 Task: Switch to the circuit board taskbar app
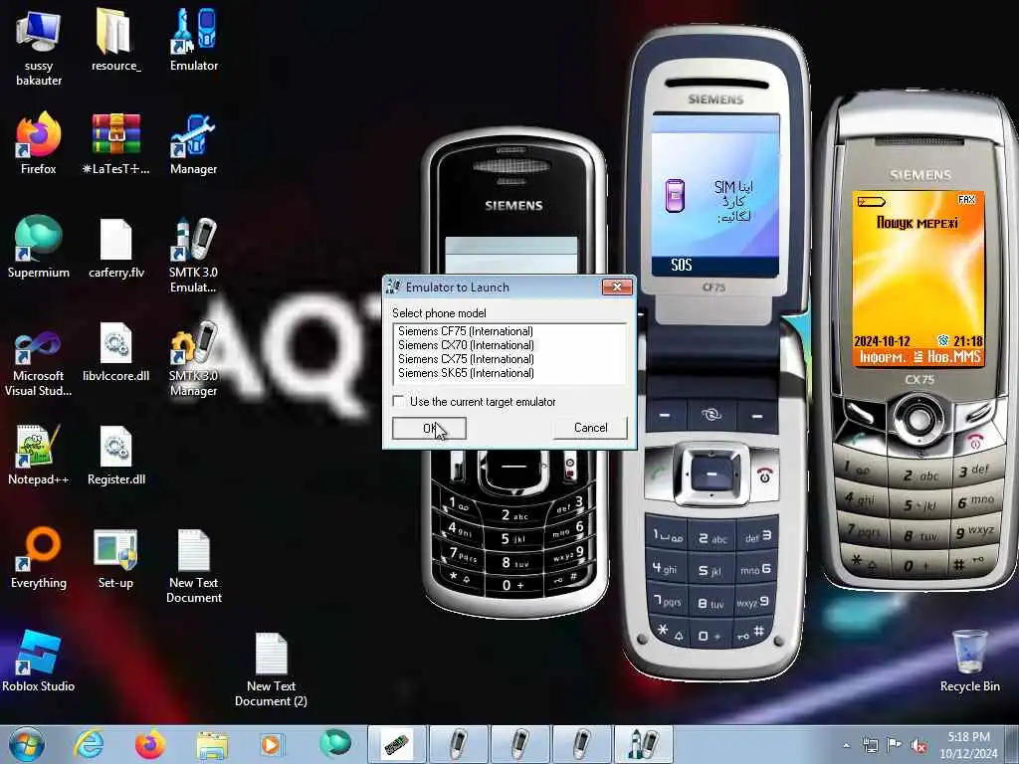tap(396, 744)
